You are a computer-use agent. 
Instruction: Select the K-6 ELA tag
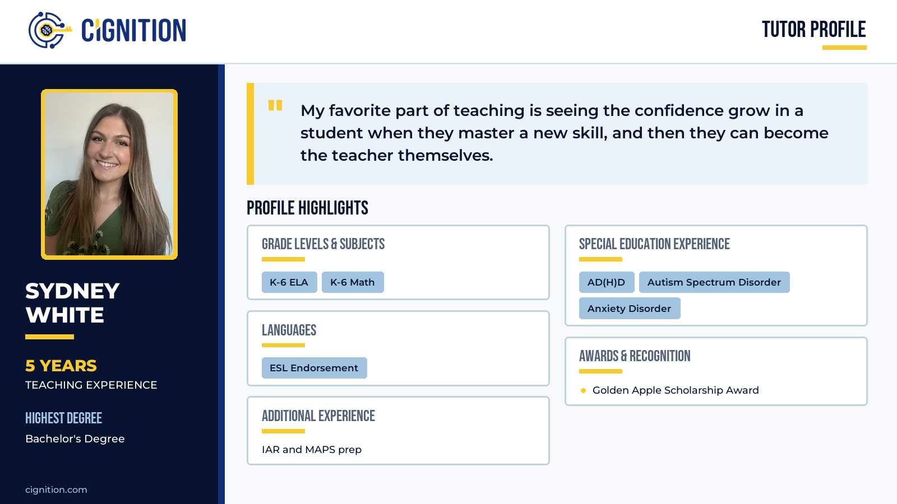tap(289, 282)
